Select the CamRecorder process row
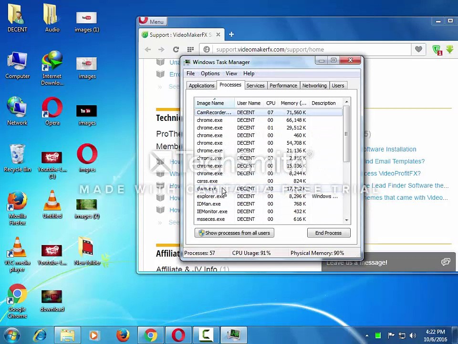Viewport: 458px width, 344px height. [269, 112]
